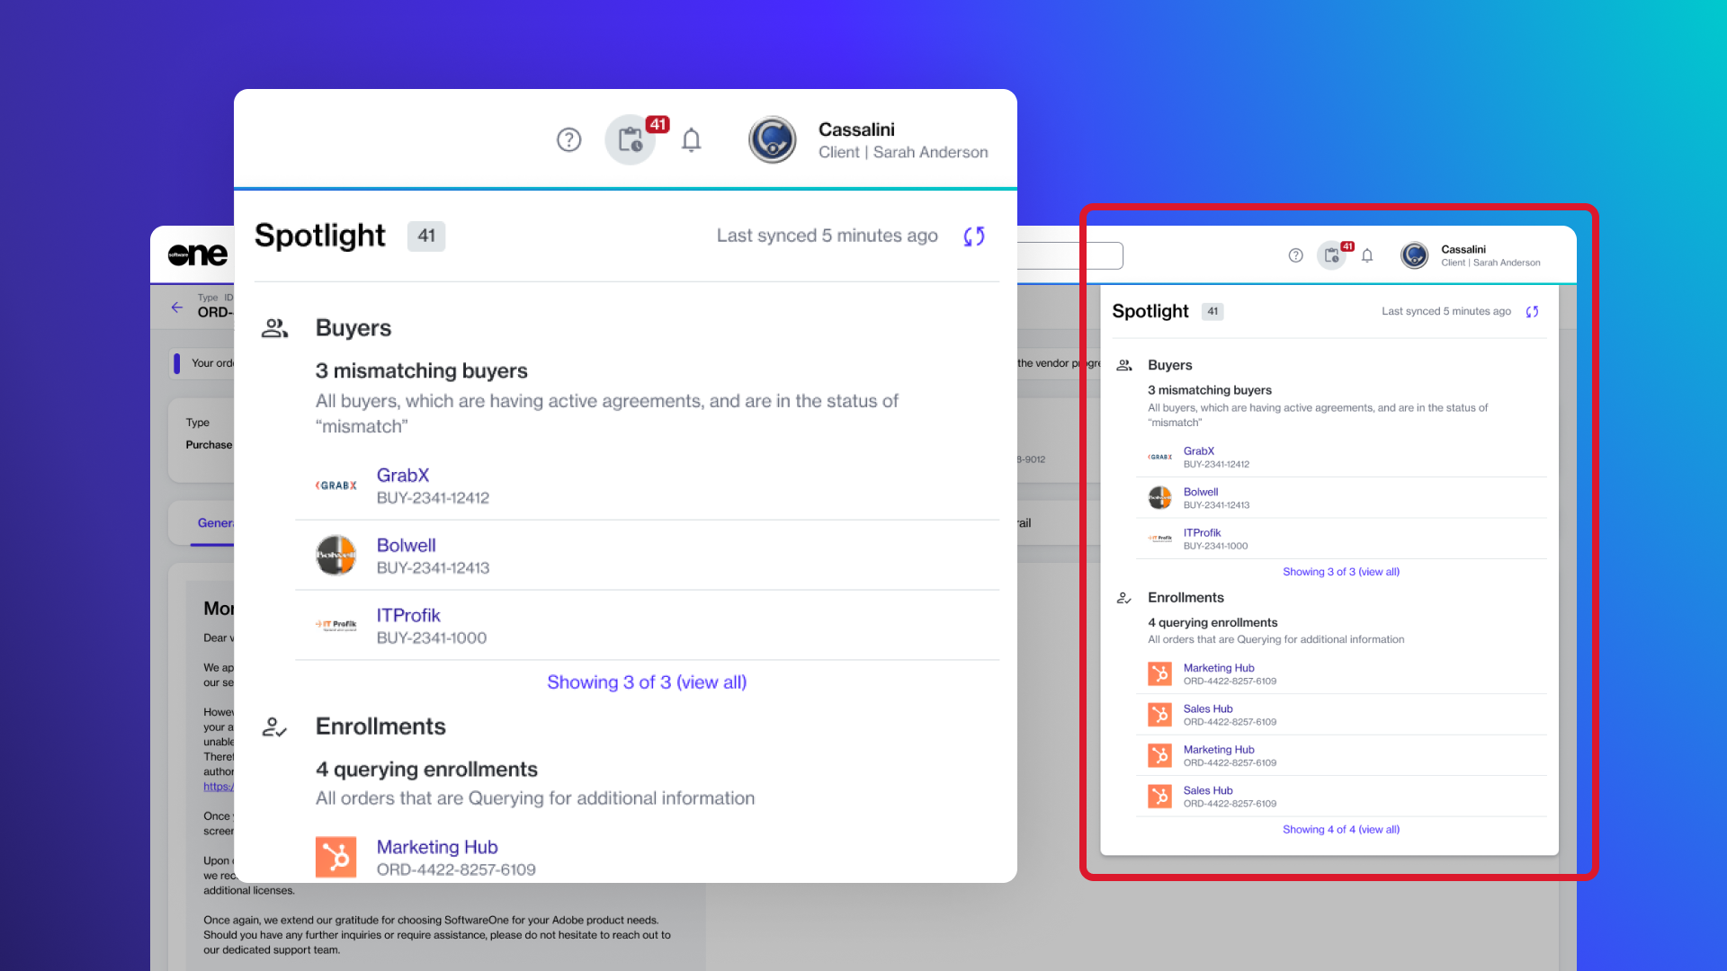Refresh Spotlight sync in large panel

974,236
